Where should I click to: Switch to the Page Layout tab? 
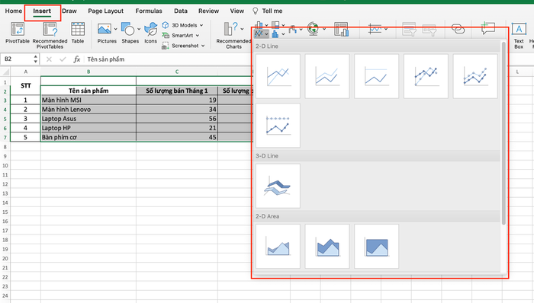(x=105, y=11)
